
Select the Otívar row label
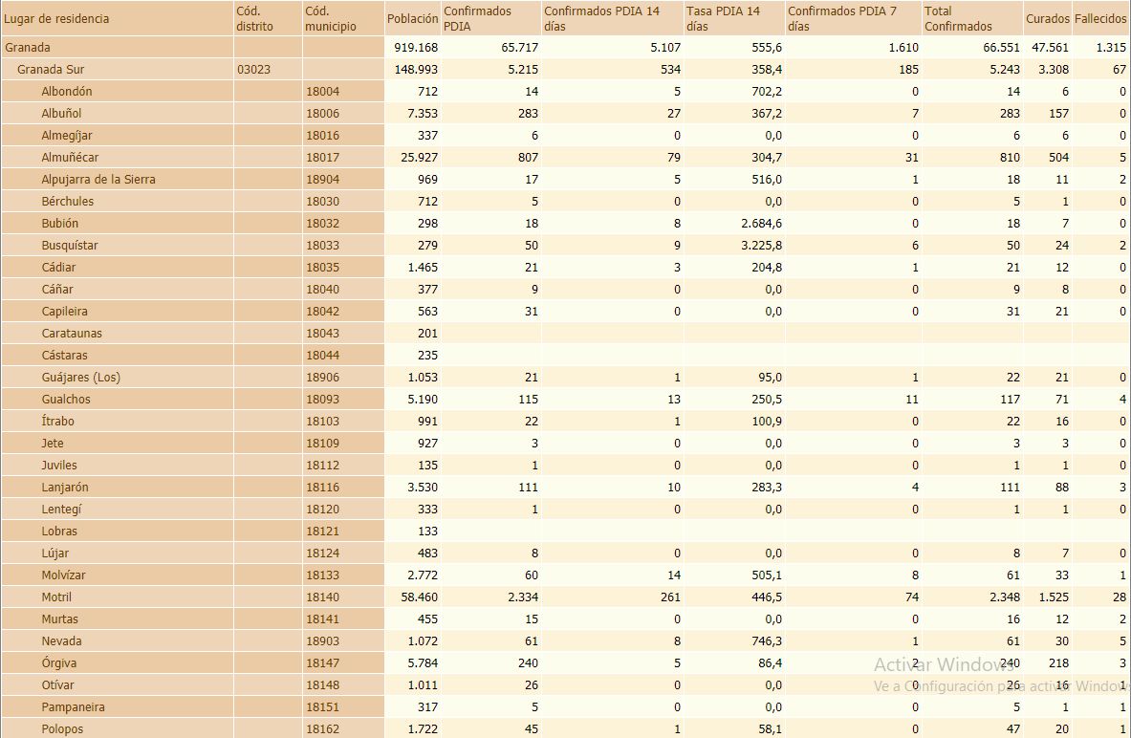[57, 685]
